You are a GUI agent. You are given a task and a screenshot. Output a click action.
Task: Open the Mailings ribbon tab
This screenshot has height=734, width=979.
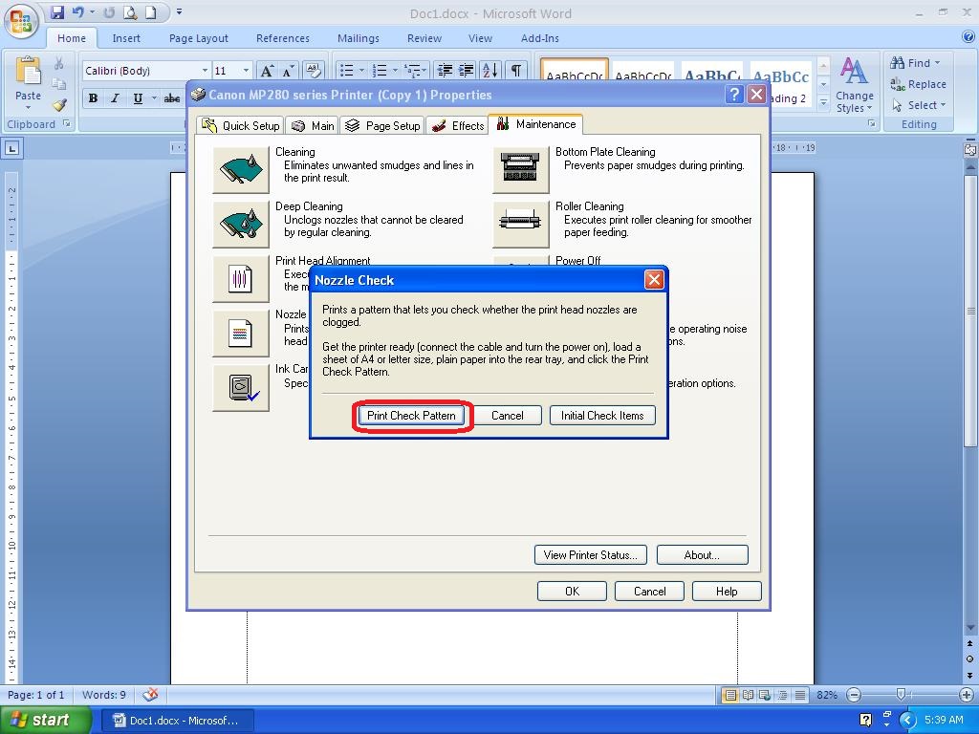(359, 38)
